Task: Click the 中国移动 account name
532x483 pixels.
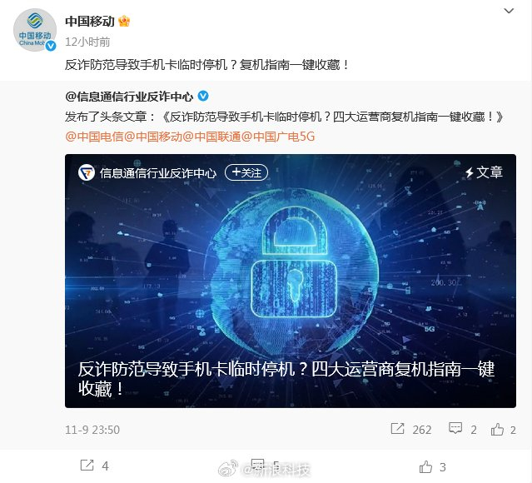Action: pyautogui.click(x=90, y=22)
